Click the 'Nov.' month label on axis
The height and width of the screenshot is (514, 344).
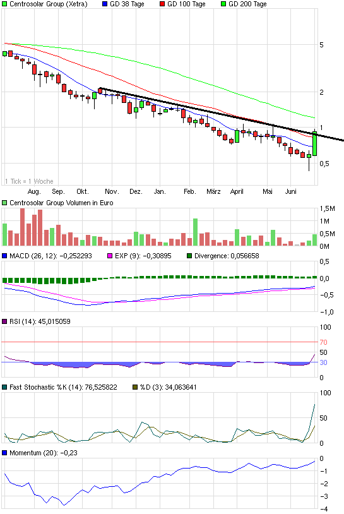click(x=112, y=191)
